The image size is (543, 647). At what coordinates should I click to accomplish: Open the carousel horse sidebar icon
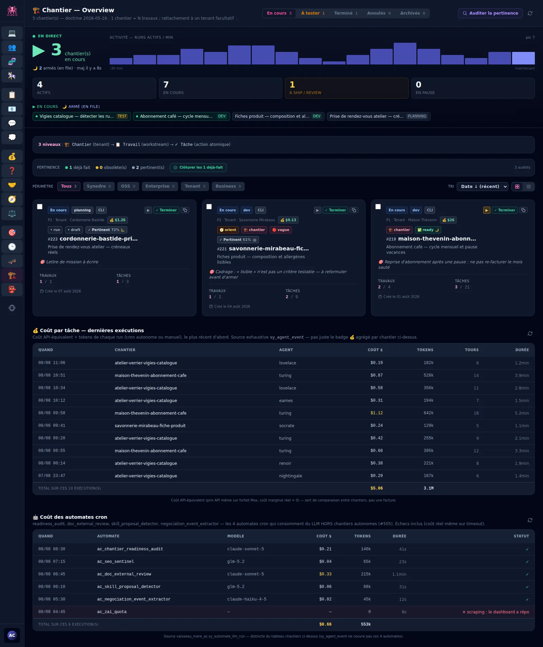pyautogui.click(x=12, y=76)
